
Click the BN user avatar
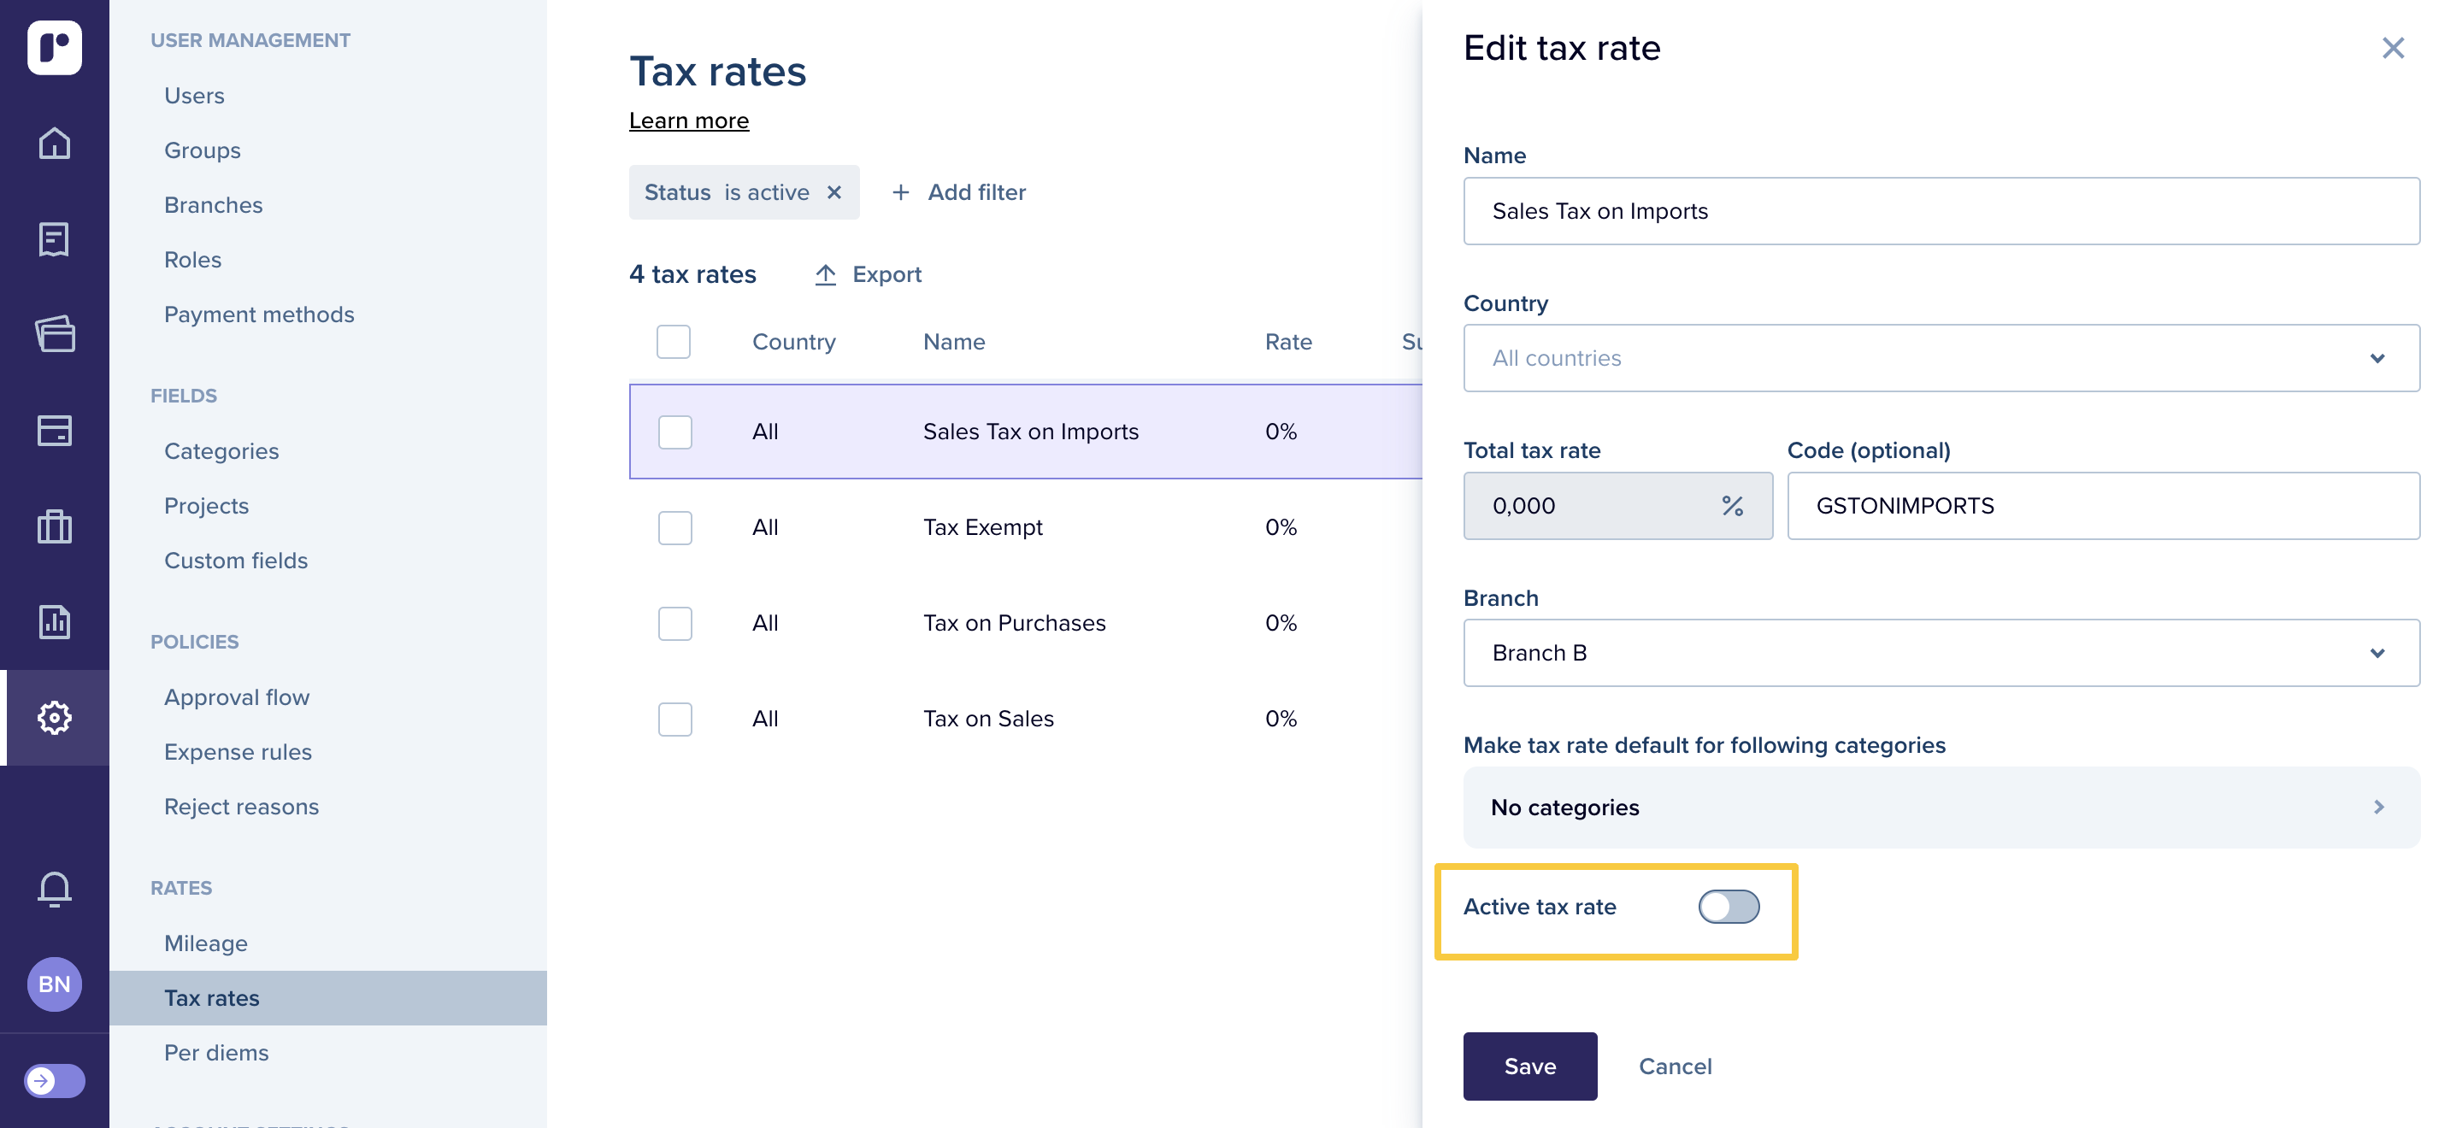click(55, 984)
